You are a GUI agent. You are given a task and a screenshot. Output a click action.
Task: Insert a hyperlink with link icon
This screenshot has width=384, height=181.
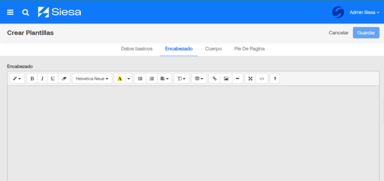214,79
